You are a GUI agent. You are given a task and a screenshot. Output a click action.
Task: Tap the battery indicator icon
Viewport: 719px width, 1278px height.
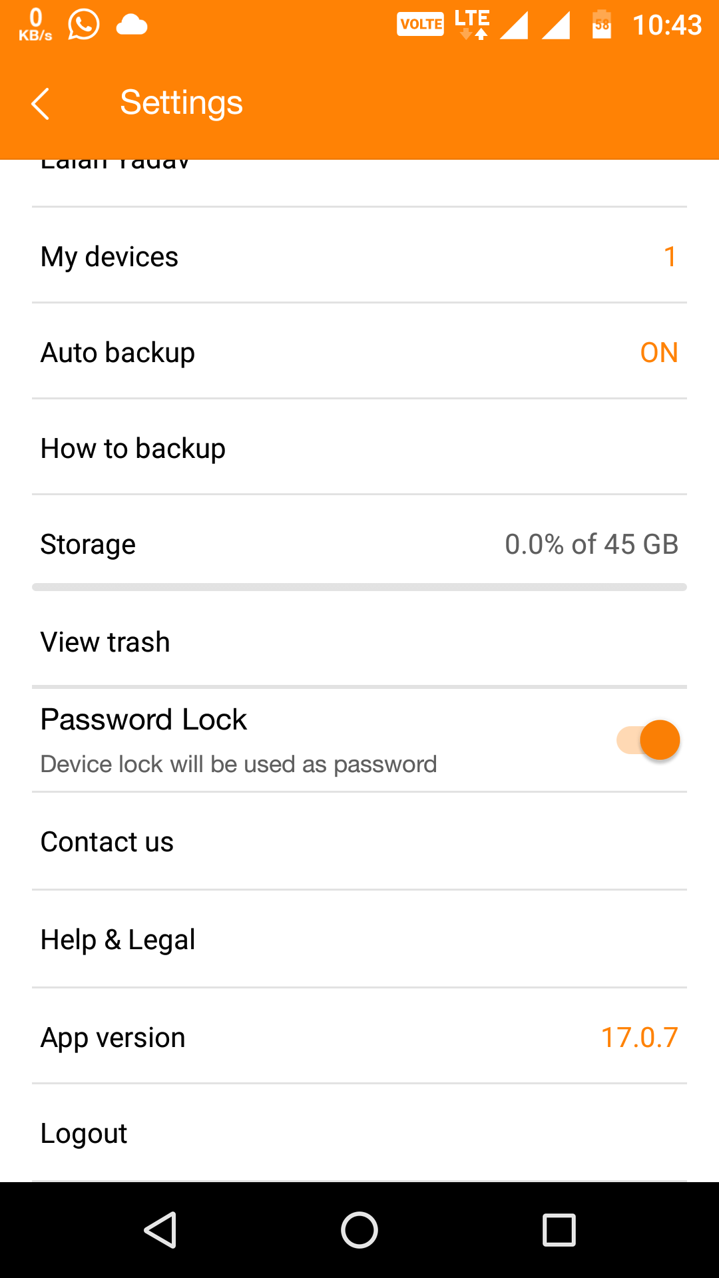click(602, 25)
